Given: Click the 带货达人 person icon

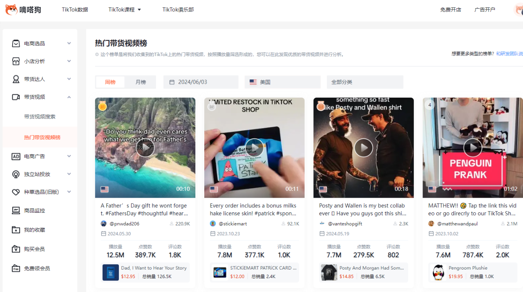Looking at the screenshot, I should coord(16,79).
